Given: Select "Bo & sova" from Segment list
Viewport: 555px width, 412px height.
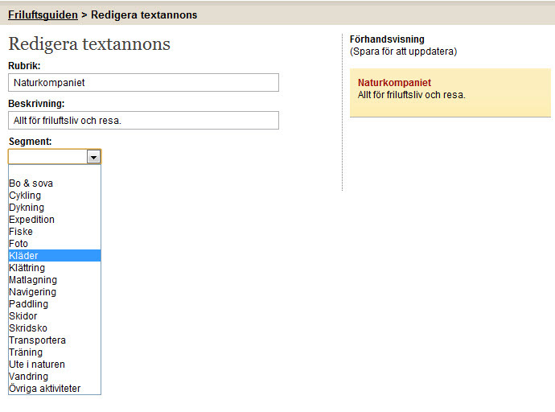Looking at the screenshot, I should tap(55, 183).
